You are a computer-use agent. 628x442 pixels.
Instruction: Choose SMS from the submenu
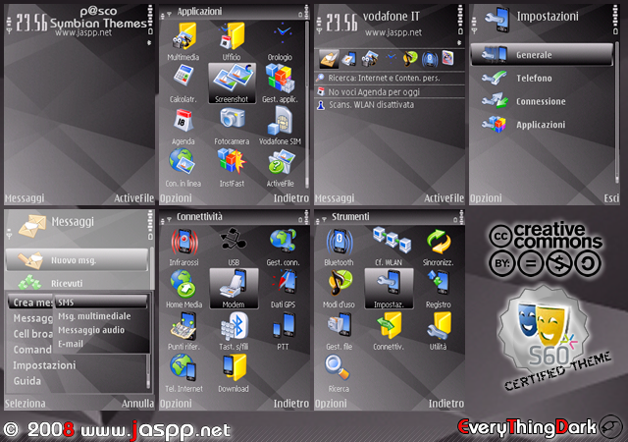pos(102,302)
